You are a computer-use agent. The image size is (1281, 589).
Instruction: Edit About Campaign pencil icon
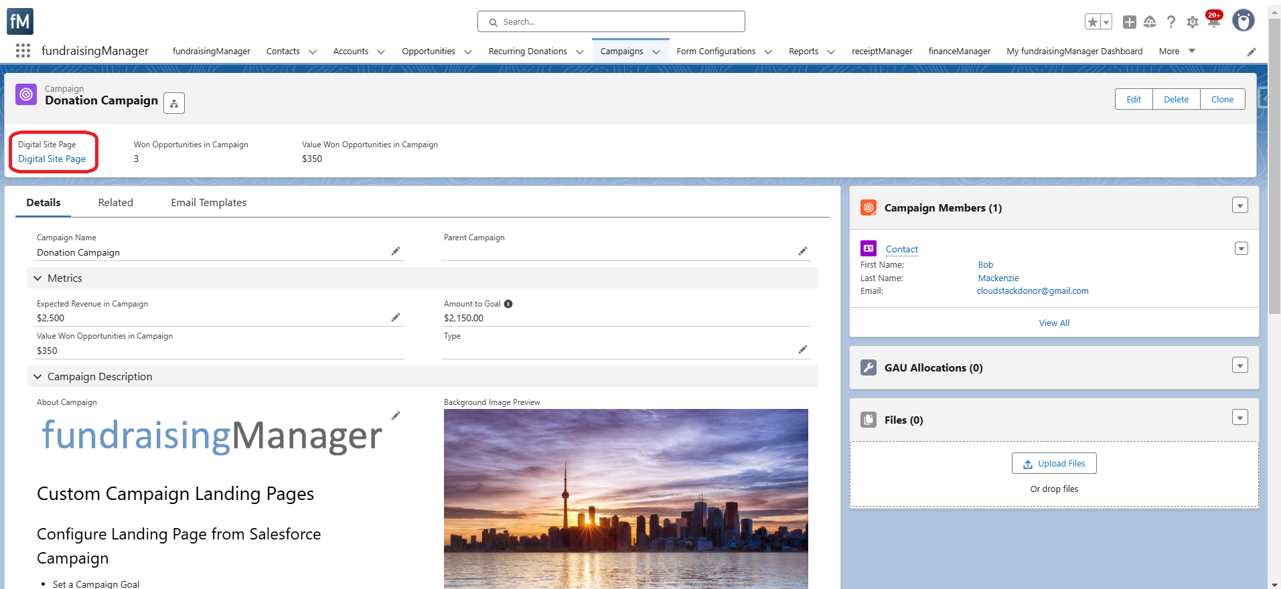click(396, 416)
